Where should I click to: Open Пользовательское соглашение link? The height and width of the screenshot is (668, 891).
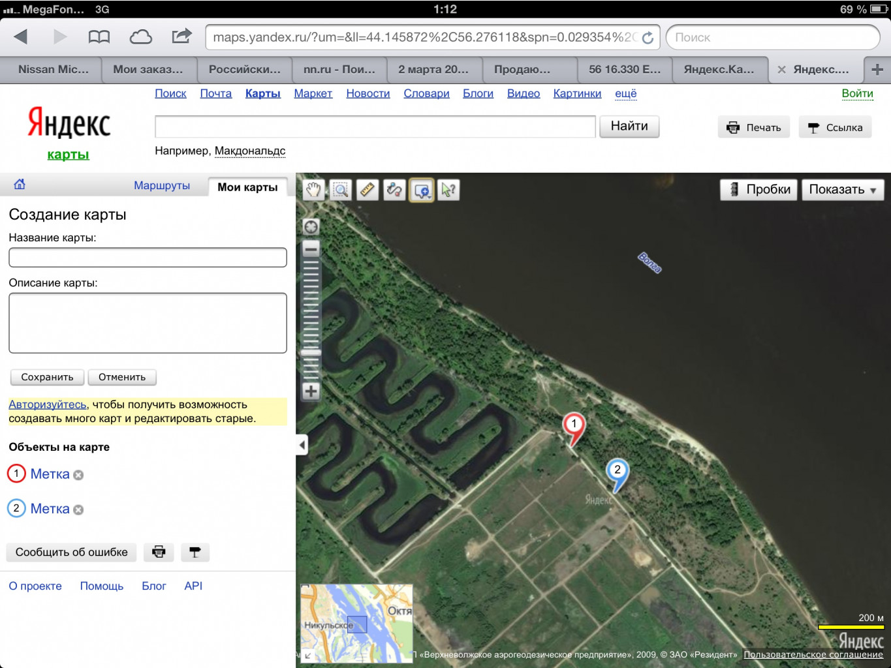813,654
